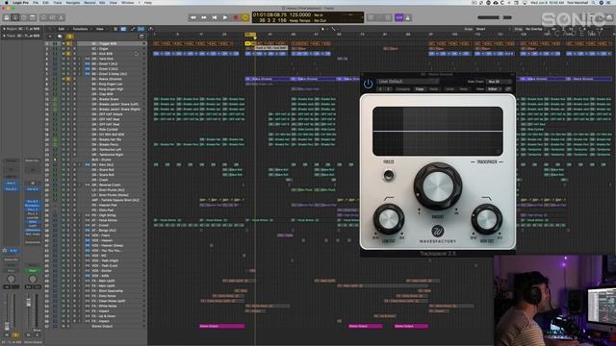Open the tracks area Functions dropdown
The image size is (616, 346).
81,29
